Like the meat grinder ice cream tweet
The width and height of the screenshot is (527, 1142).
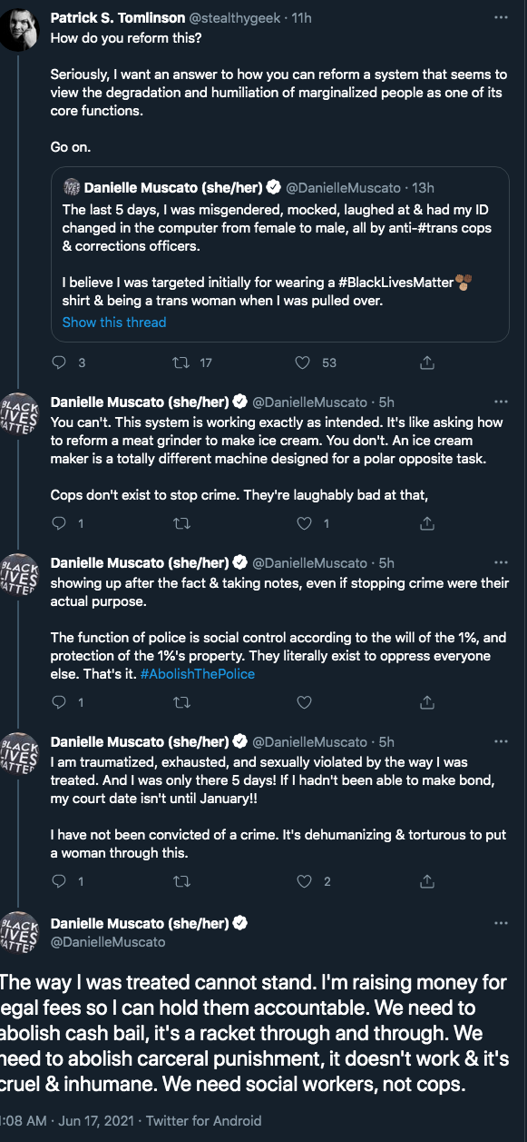304,523
